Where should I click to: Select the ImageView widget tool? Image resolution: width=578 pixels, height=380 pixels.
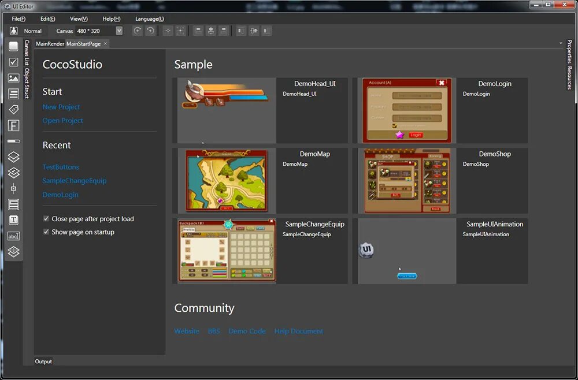(14, 78)
